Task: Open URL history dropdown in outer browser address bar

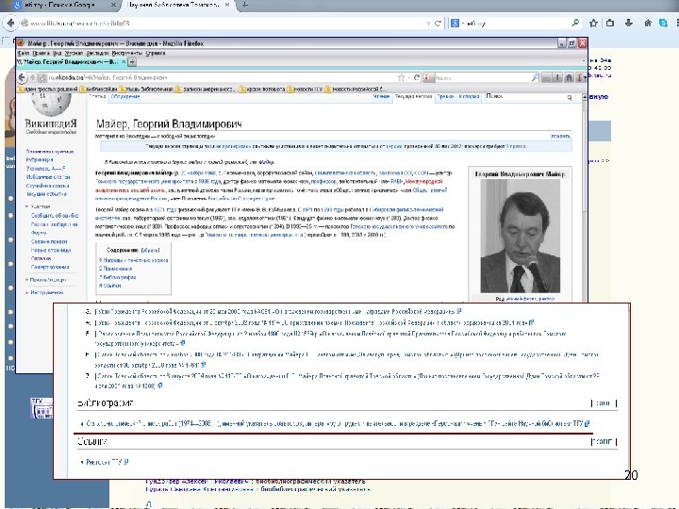Action: click(x=428, y=24)
